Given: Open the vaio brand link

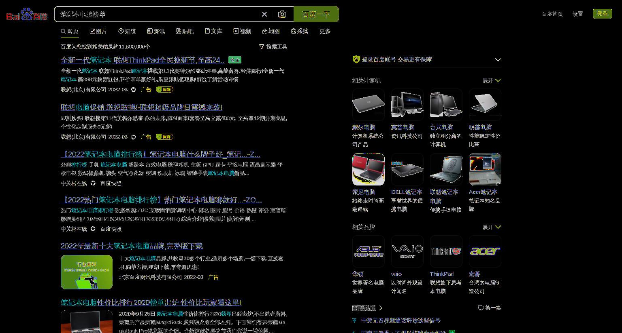Looking at the screenshot, I should tap(396, 274).
